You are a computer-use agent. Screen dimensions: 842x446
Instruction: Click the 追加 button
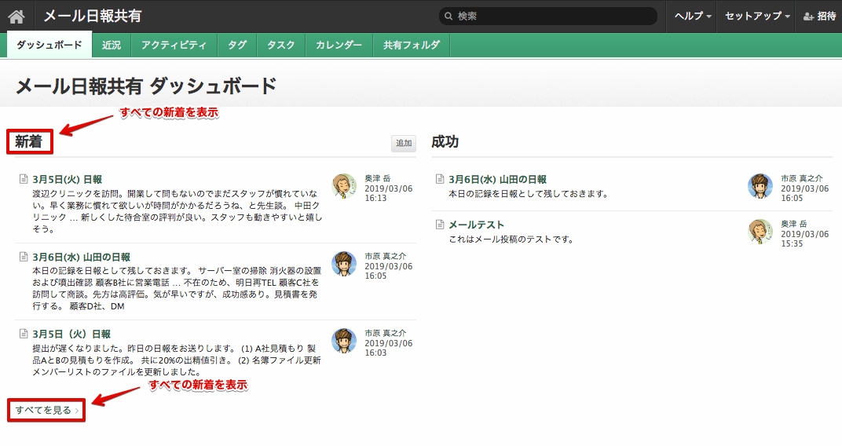click(404, 143)
